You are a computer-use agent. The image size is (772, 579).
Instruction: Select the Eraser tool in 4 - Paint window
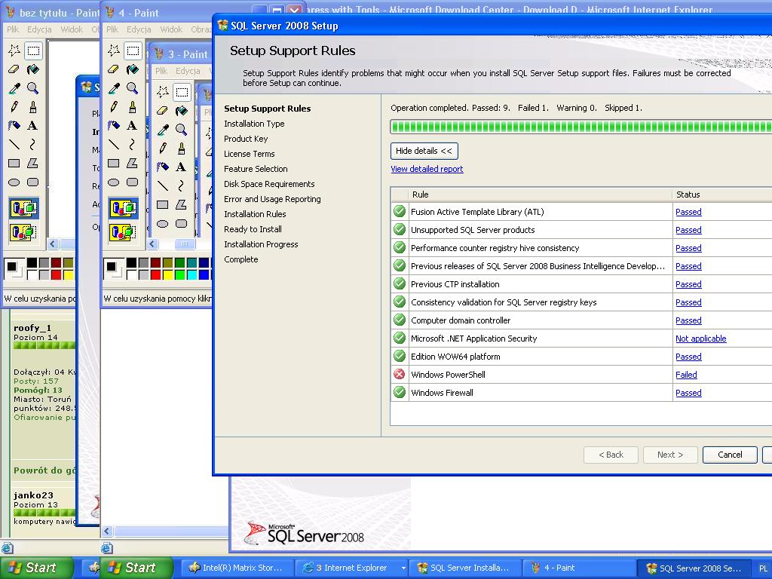pos(114,69)
